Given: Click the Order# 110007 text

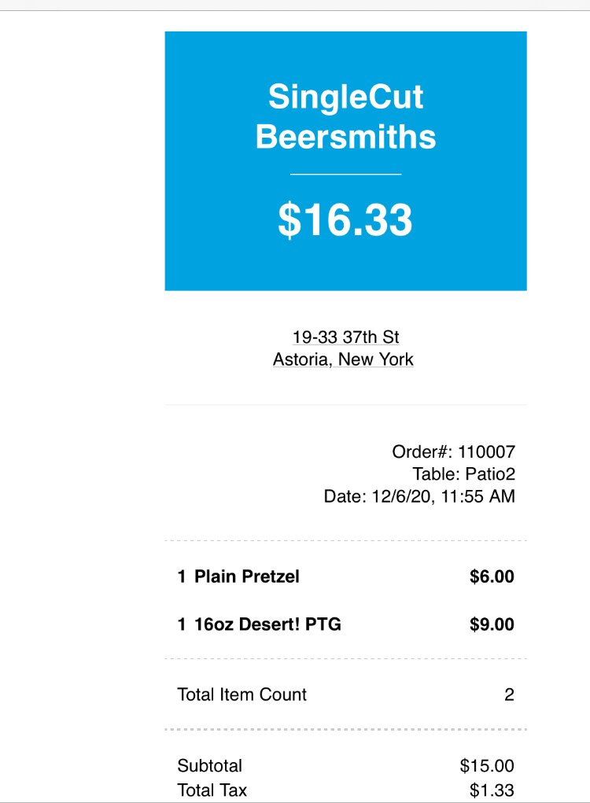Looking at the screenshot, I should (x=453, y=451).
